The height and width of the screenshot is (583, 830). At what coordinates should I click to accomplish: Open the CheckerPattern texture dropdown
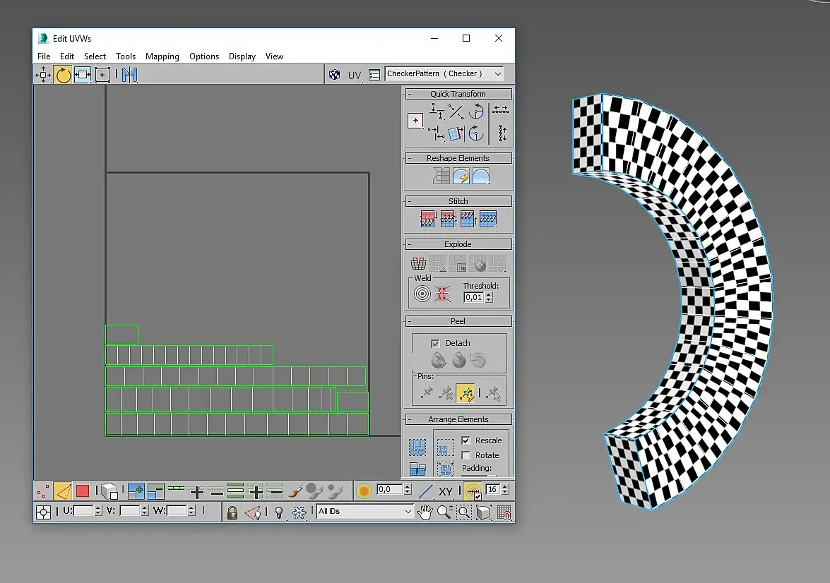click(444, 73)
